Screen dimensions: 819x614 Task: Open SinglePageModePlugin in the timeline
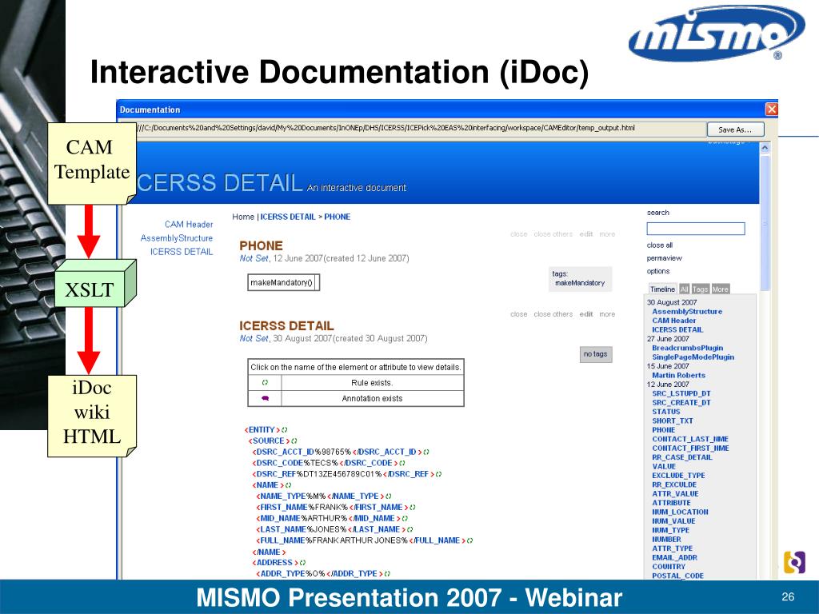693,357
